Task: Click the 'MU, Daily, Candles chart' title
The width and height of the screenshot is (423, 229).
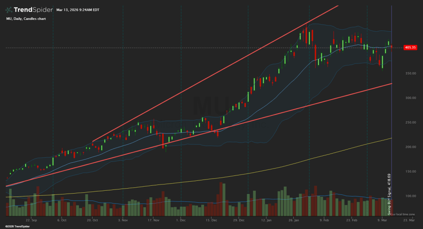Action: (26, 19)
